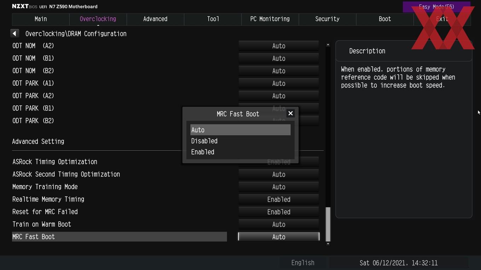Switch to the Tool tab

[x=213, y=19]
